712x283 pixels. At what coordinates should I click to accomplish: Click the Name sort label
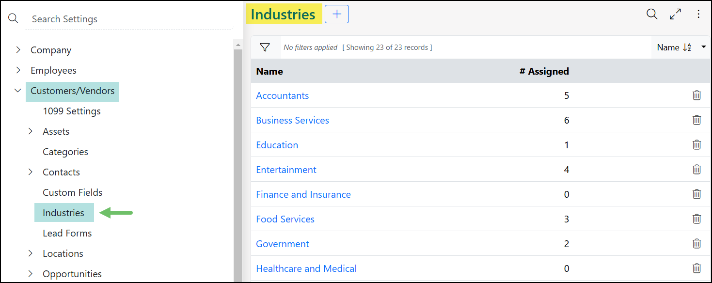(x=668, y=47)
